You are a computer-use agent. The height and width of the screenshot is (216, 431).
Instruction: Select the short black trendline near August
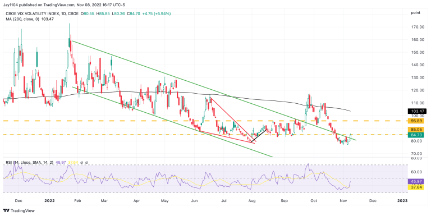(x=259, y=135)
